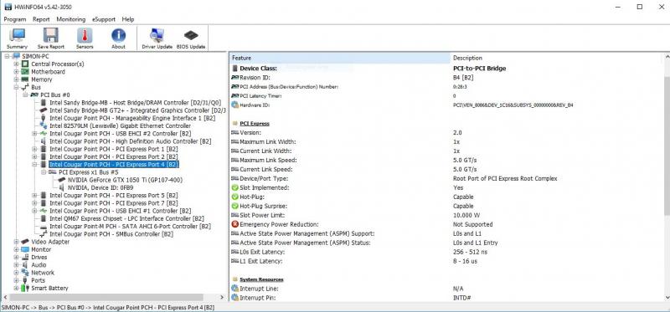
Task: Select the SMBus Controller entry
Action: tap(111, 234)
